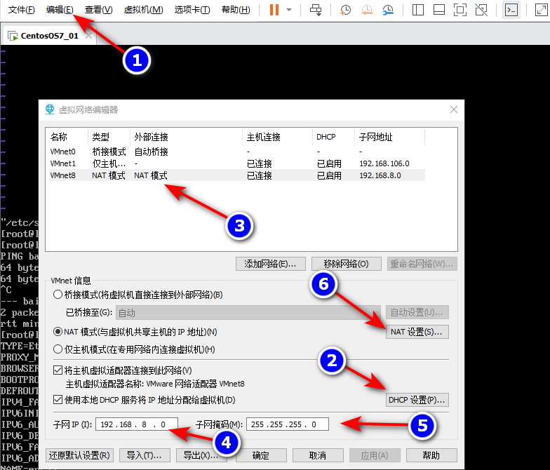This screenshot has width=550, height=470.
Task: Click the 192.168.8.0 subnet address cell
Action: point(380,175)
